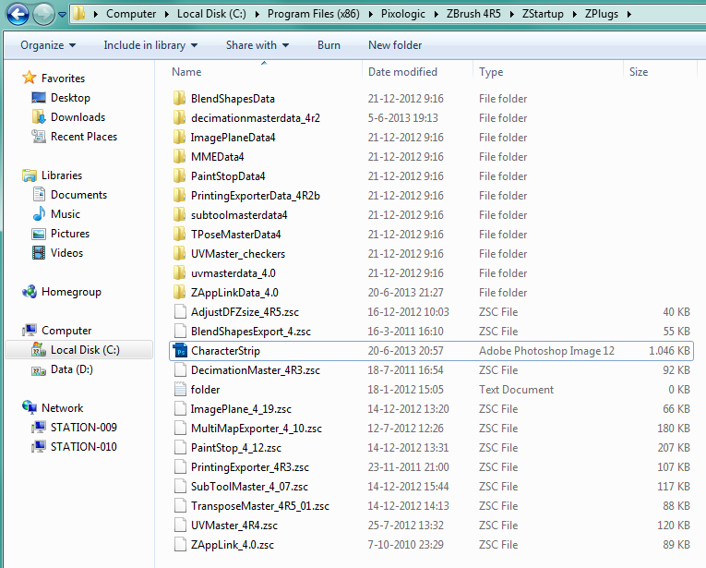Select the ZAppLinkData_4.0 folder icon

point(179,292)
